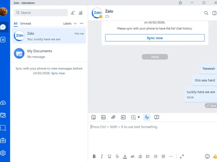Screen dimensions: 217x162
Task: Clear formatting with the eraser
Action: click(140, 156)
